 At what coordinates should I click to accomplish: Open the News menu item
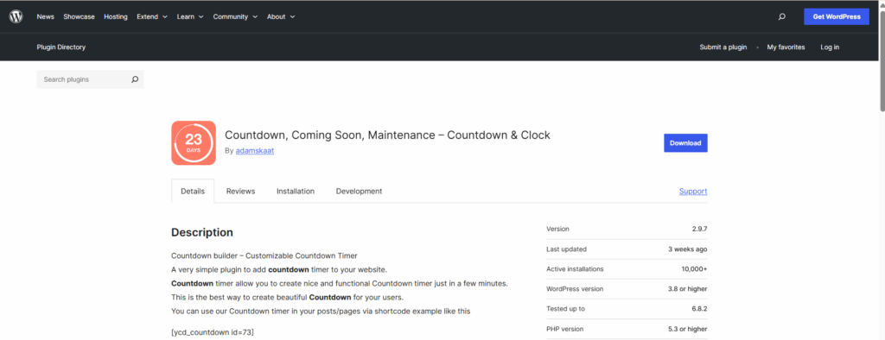click(45, 17)
